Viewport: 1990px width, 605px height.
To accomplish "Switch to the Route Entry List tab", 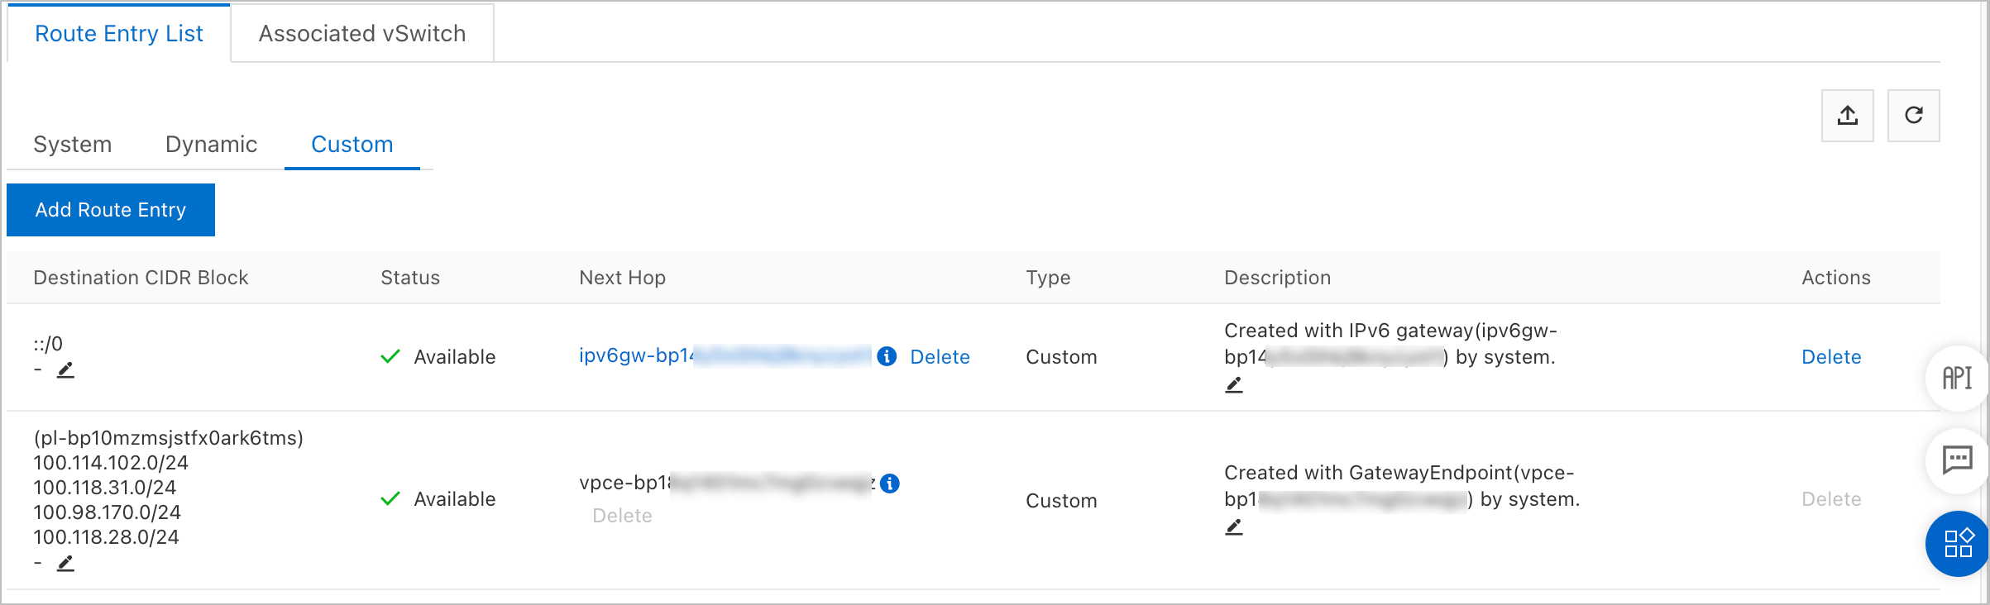I will [119, 33].
